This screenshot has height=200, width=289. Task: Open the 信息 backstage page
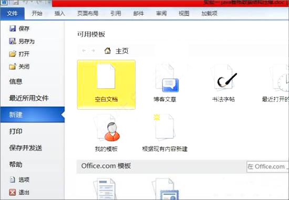click(16, 81)
